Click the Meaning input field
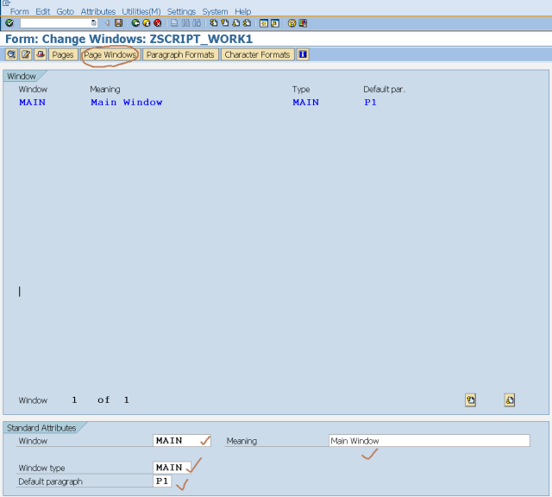The width and height of the screenshot is (552, 497). [429, 441]
